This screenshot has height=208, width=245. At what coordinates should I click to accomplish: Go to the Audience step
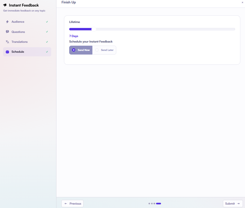point(18,22)
